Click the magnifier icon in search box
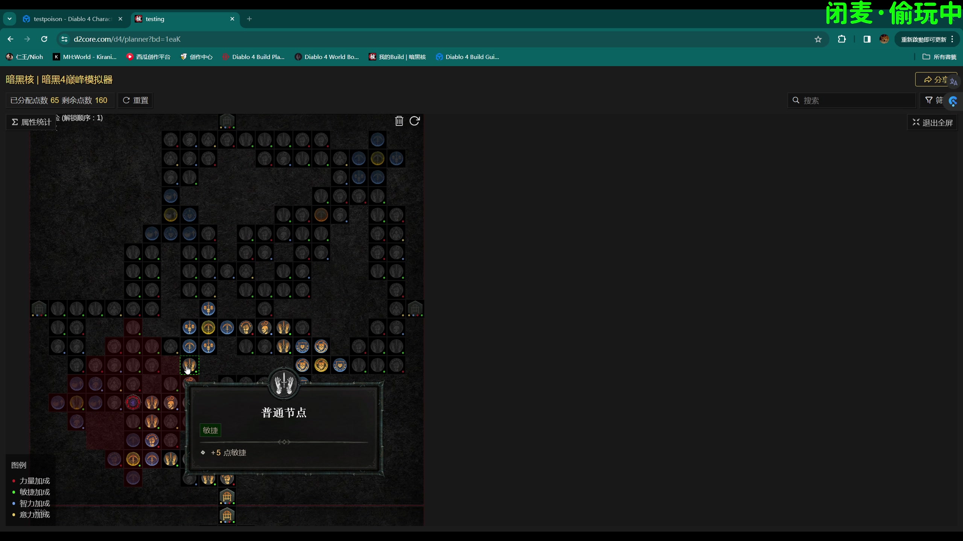963x541 pixels. coord(796,100)
